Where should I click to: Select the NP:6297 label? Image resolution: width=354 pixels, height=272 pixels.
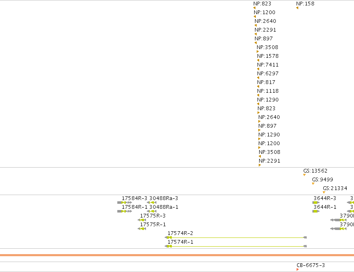pyautogui.click(x=268, y=74)
